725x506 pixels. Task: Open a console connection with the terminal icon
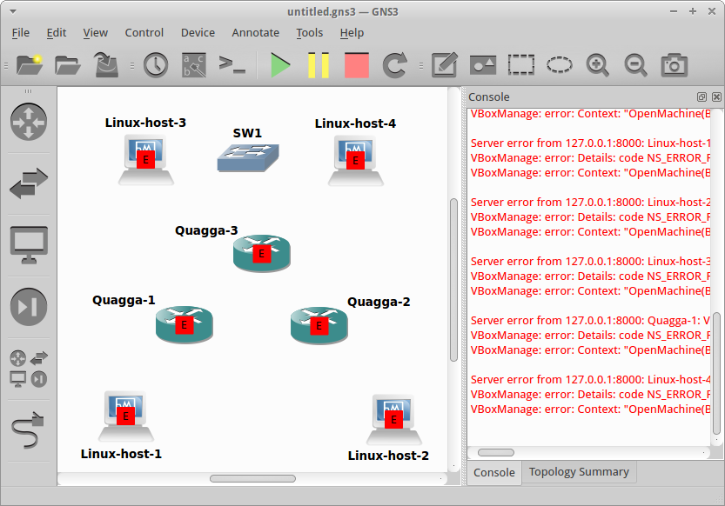click(x=230, y=64)
